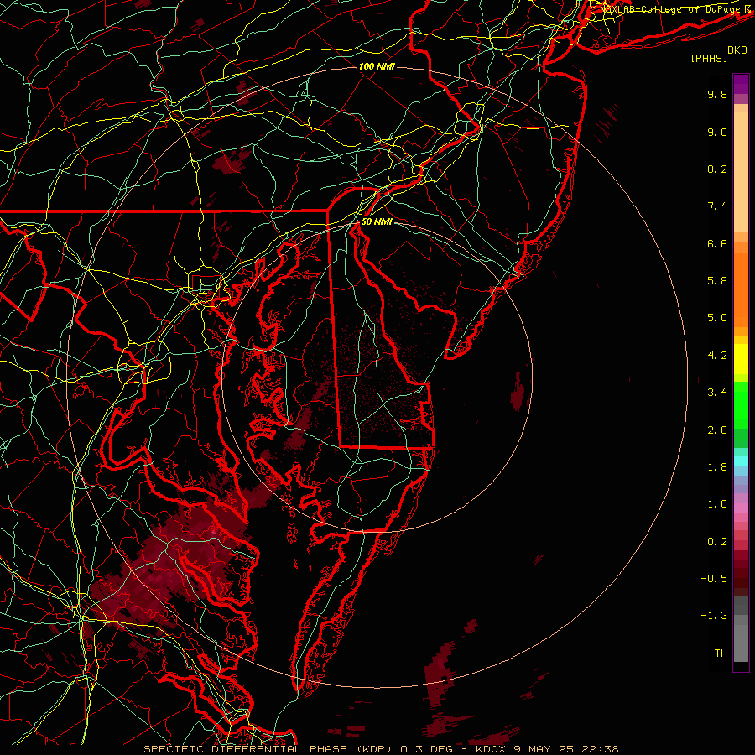Click the 100 NMI range ring label
Screen dimensions: 755x755
click(x=377, y=66)
